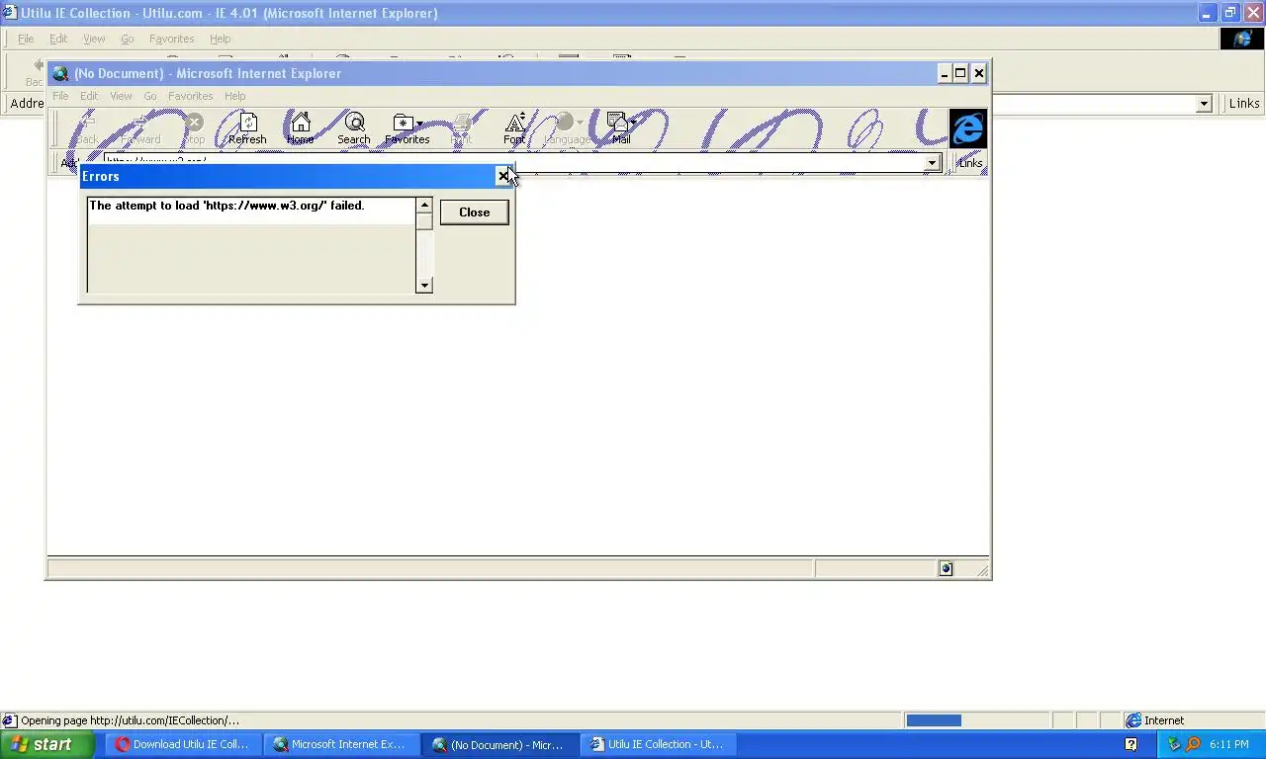
Task: Switch to Utilu IE Collection taskbar item
Action: coord(657,744)
